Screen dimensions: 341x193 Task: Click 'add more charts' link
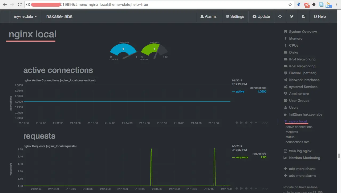pyautogui.click(x=300, y=169)
